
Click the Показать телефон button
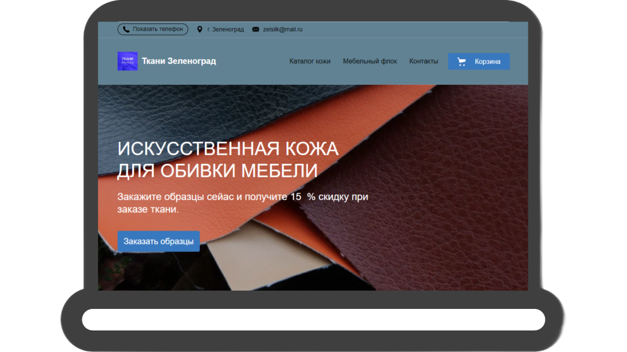click(x=153, y=29)
